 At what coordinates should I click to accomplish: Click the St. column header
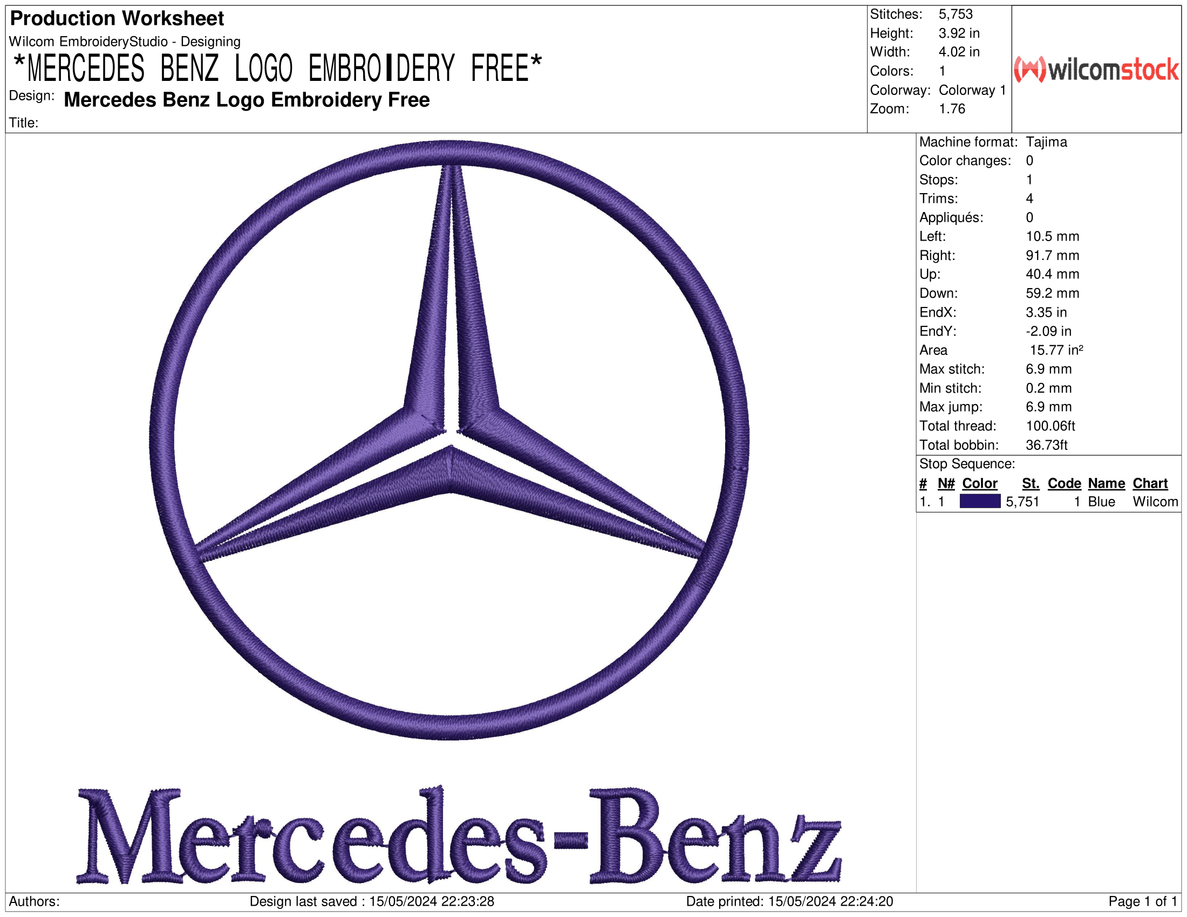pos(1031,483)
